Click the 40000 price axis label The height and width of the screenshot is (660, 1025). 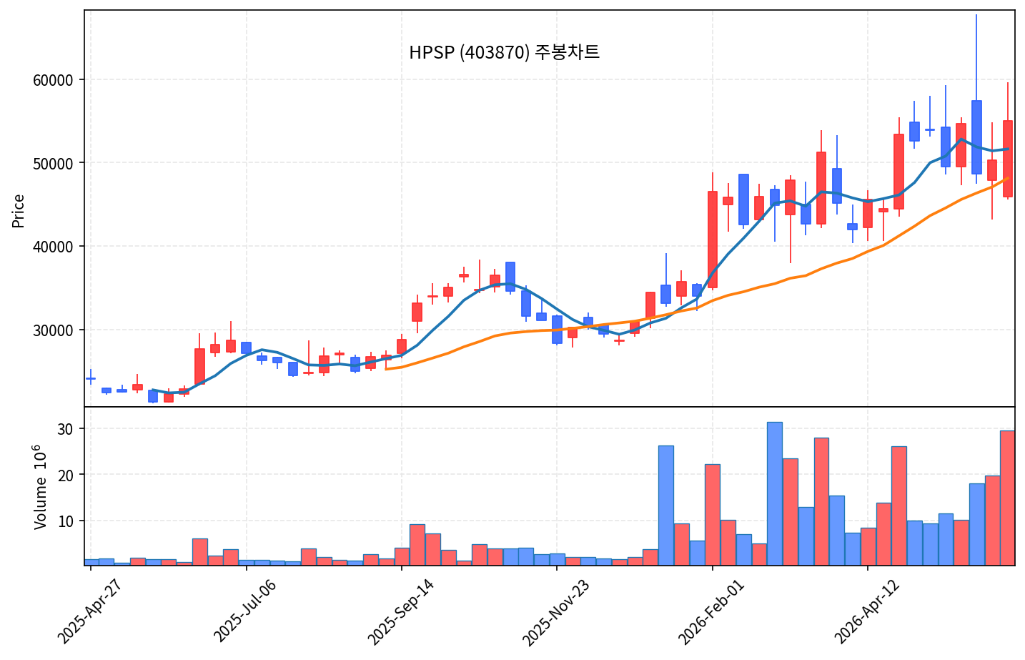coord(54,247)
